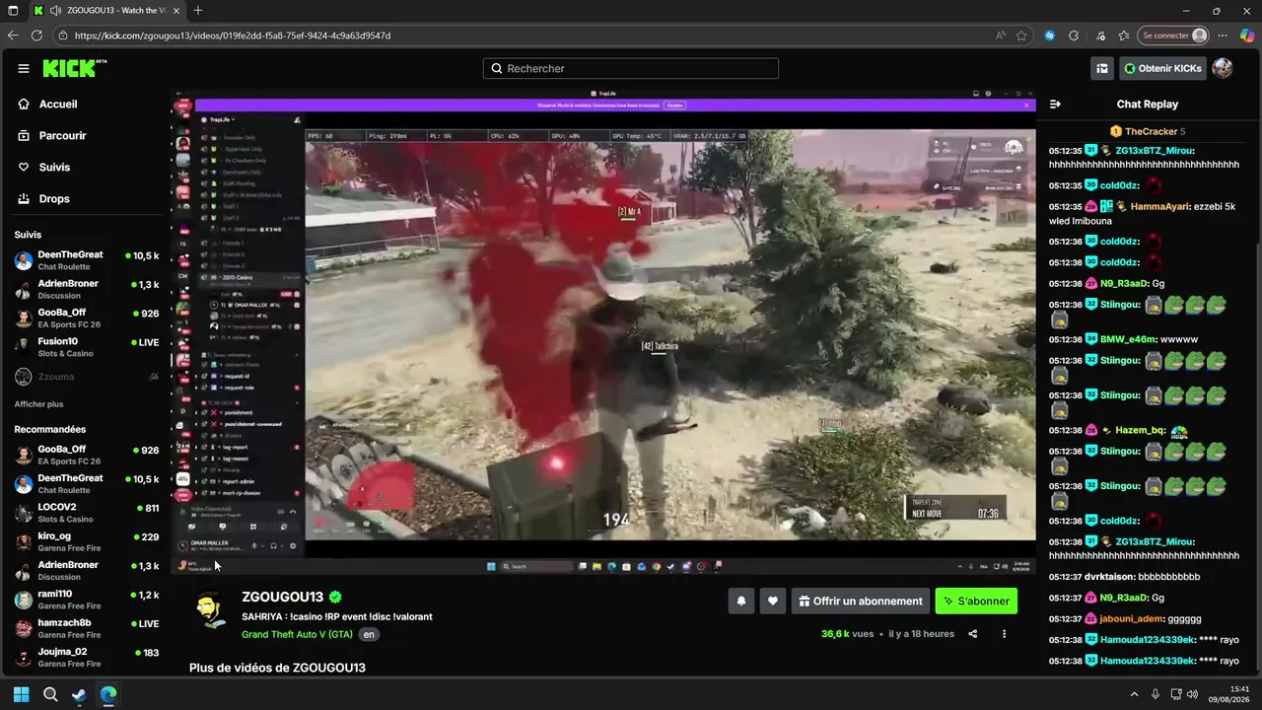1262x710 pixels.
Task: Open the Kick profile avatar menu
Action: pyautogui.click(x=1223, y=68)
